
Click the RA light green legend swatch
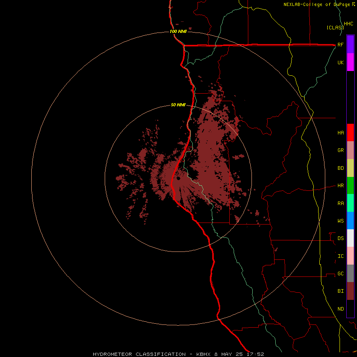tap(350, 203)
